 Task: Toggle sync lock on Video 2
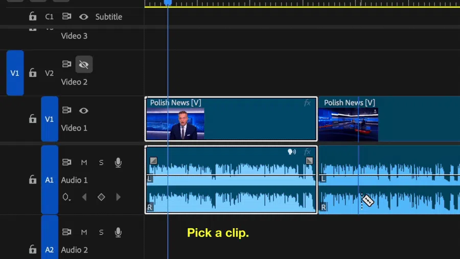(66, 64)
